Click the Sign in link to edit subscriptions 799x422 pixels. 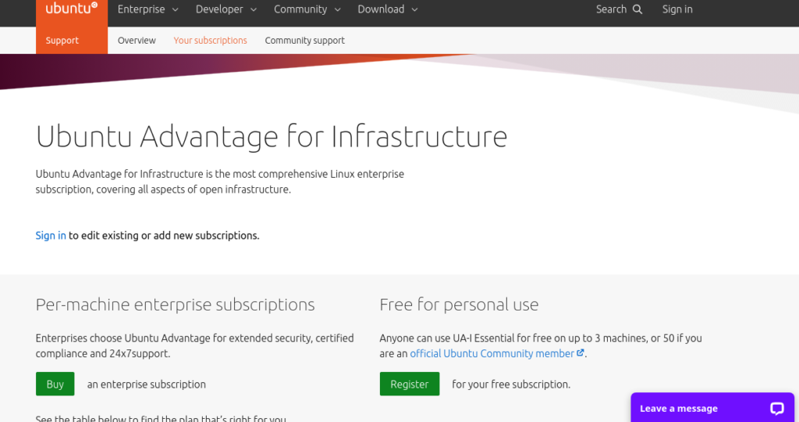(51, 236)
